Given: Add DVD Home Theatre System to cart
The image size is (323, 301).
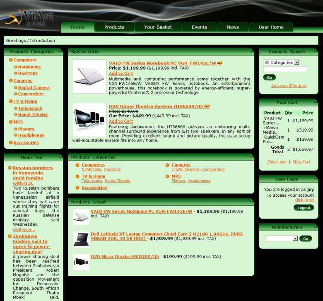Looking at the screenshot, I should coord(121,121).
